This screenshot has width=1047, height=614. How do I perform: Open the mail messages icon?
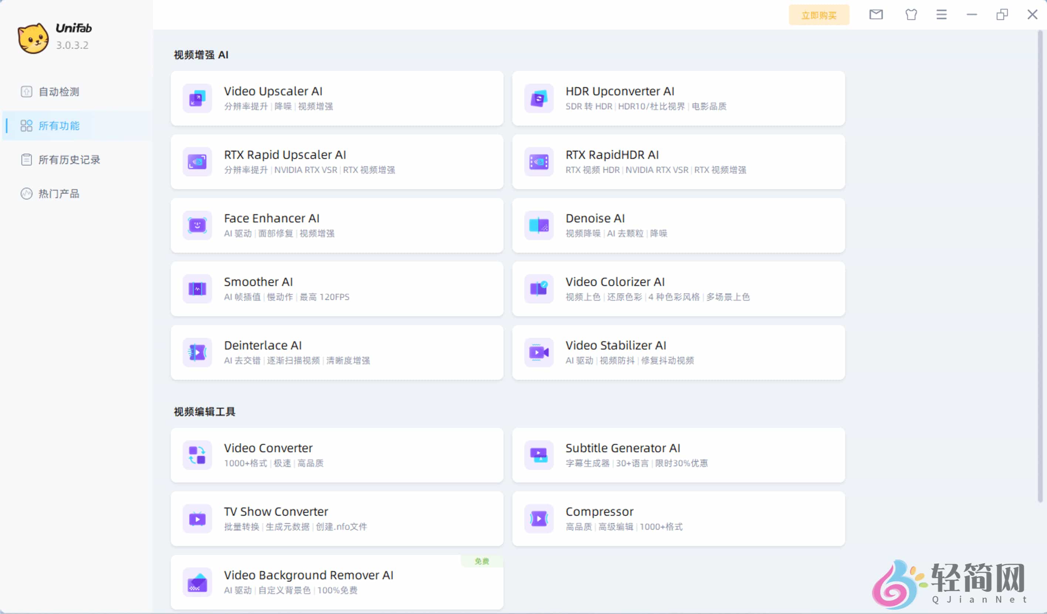[x=876, y=14]
